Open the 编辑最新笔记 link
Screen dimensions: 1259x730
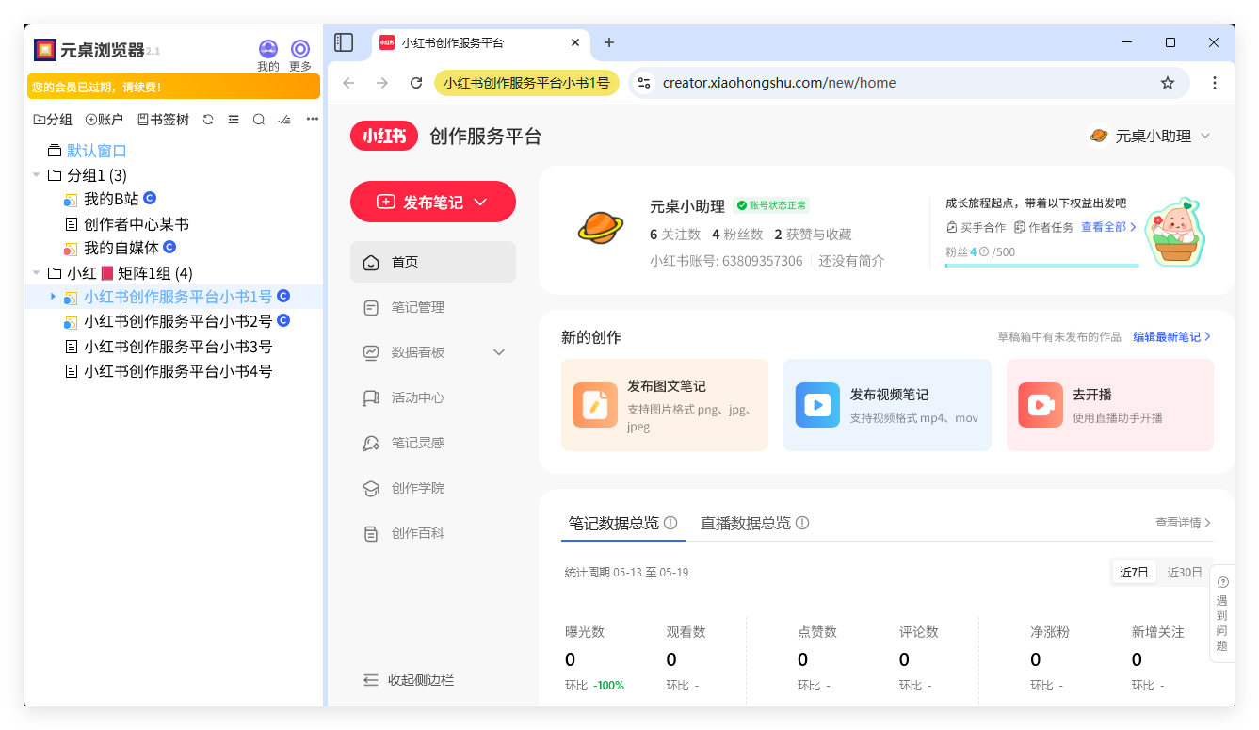tap(1171, 336)
